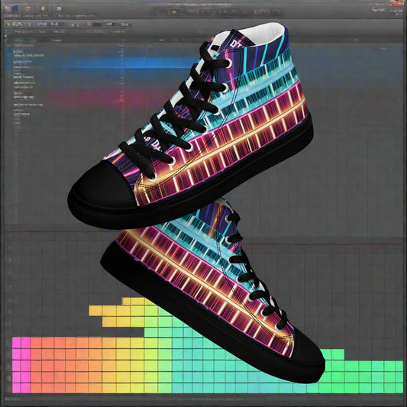The width and height of the screenshot is (407, 407).
Task: Click the white document icon in the top toolbar
Action: click(x=59, y=9)
